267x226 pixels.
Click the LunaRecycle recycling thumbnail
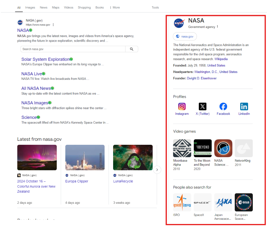[x=133, y=157]
